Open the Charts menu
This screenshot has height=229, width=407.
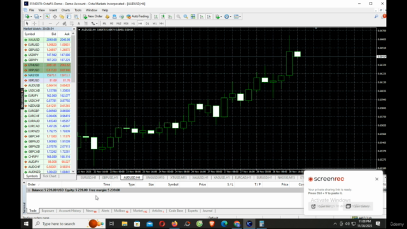[x=66, y=10]
